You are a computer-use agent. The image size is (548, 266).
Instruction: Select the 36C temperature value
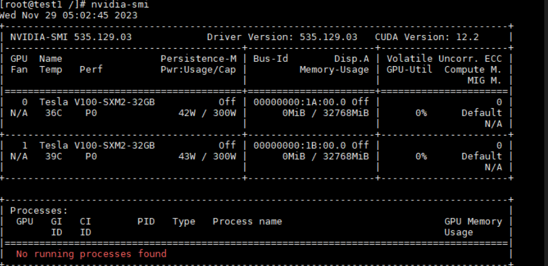coord(54,113)
